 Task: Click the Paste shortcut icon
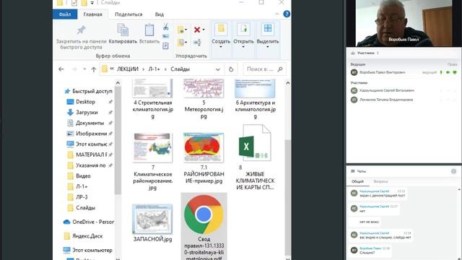coord(165,45)
